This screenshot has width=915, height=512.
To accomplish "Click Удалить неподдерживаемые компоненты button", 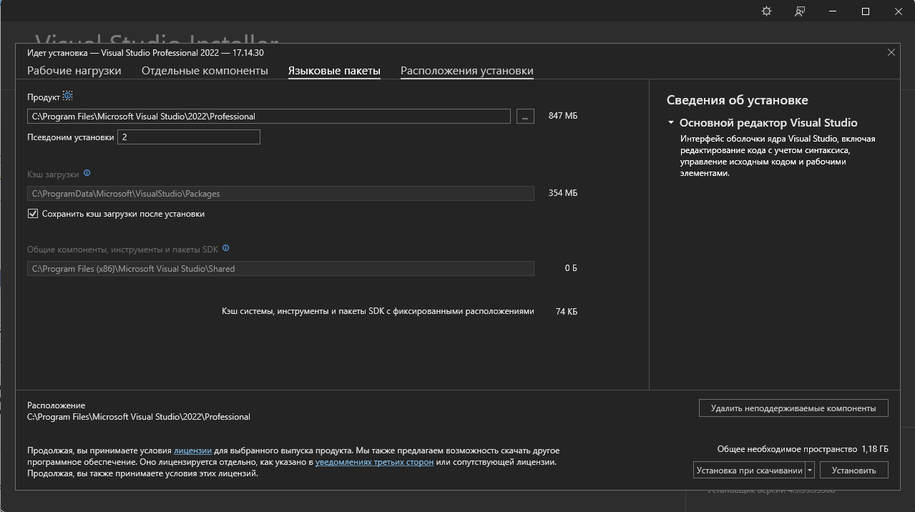I will (793, 408).
